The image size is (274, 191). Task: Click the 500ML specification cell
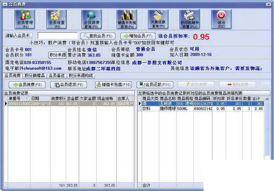(185, 109)
